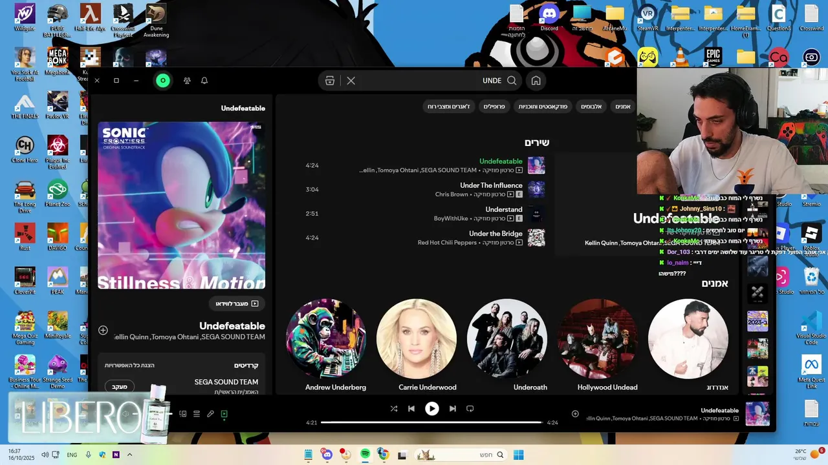Select the פודקאסטים ותוכניות filter chip
This screenshot has height=465, width=828.
pos(542,107)
